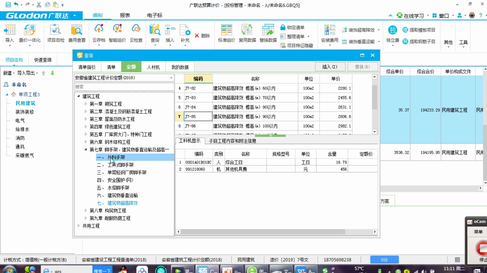This screenshot has width=487, height=273.
Task: Click the 复用数据 reuse data icon
Action: click(247, 30)
